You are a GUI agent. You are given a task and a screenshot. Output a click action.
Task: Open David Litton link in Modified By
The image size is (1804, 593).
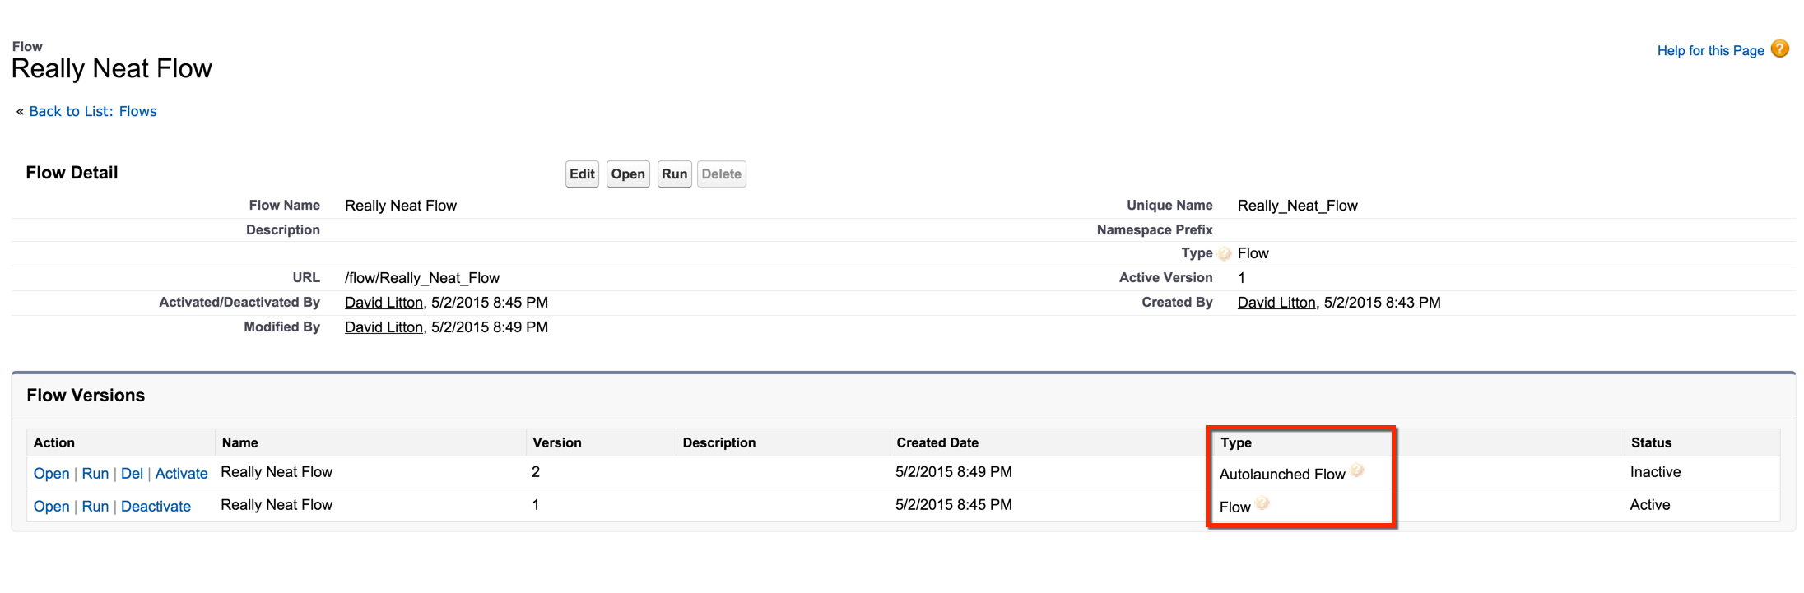coord(384,327)
